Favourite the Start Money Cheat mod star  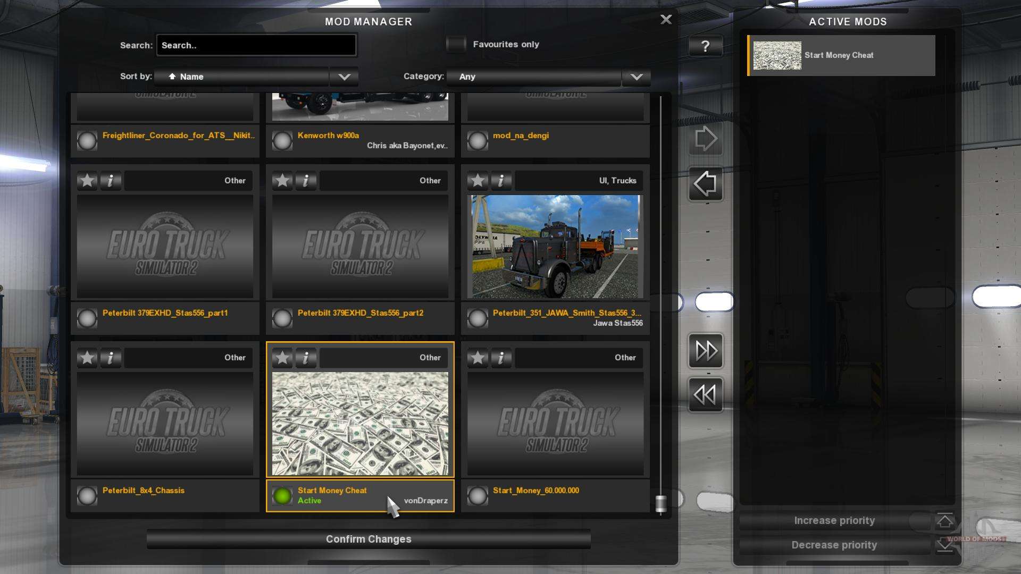(282, 358)
